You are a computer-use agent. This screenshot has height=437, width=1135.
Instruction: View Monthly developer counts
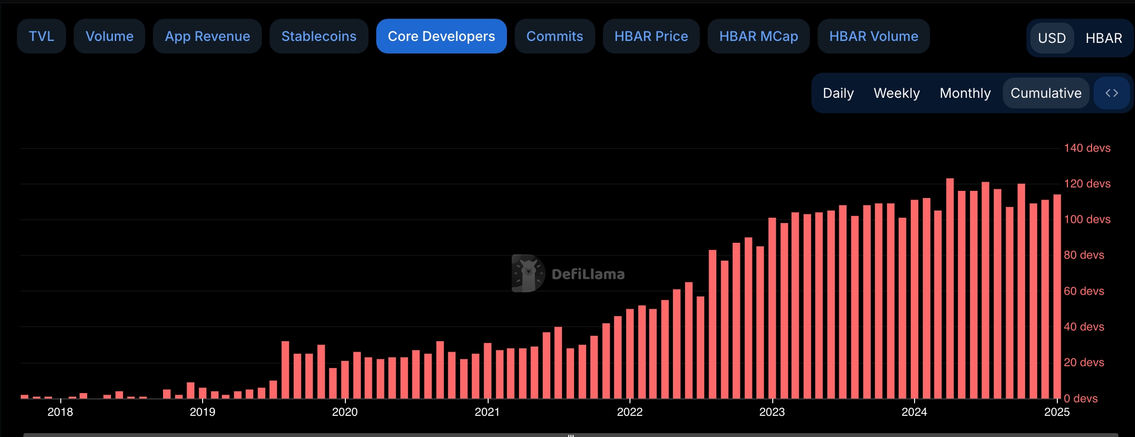964,93
